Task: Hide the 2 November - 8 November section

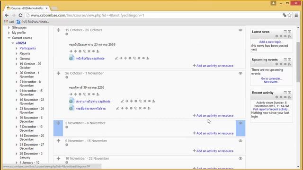Action: pyautogui.click(x=241, y=123)
